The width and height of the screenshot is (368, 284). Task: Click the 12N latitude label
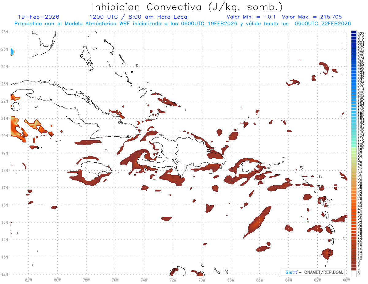coord(5,274)
